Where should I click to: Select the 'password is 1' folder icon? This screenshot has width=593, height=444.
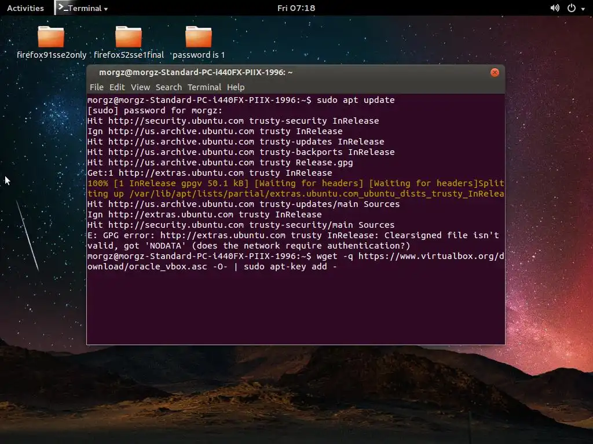tap(199, 37)
